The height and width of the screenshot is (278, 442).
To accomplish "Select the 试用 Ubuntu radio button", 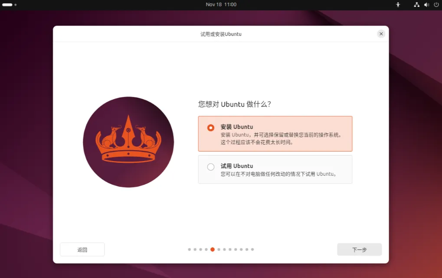I will coord(210,167).
